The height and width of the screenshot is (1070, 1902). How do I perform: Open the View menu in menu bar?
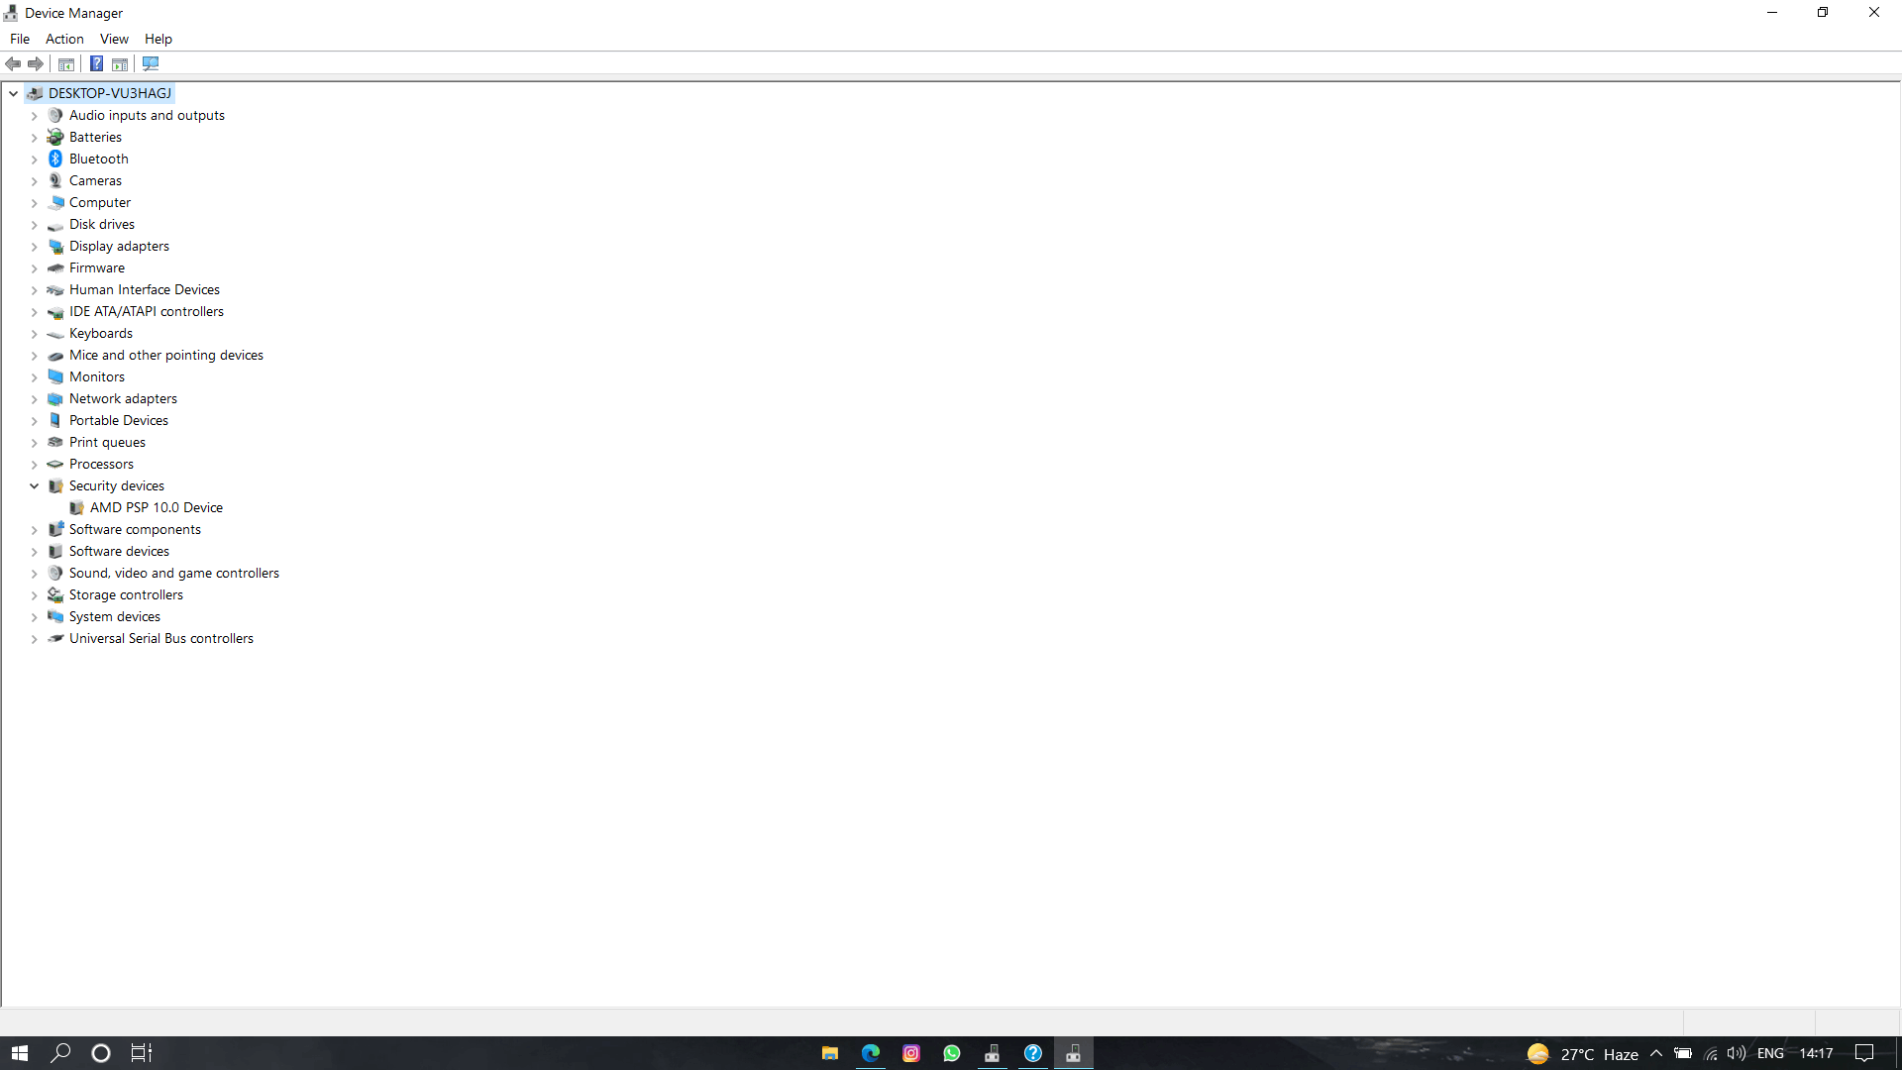(x=114, y=38)
